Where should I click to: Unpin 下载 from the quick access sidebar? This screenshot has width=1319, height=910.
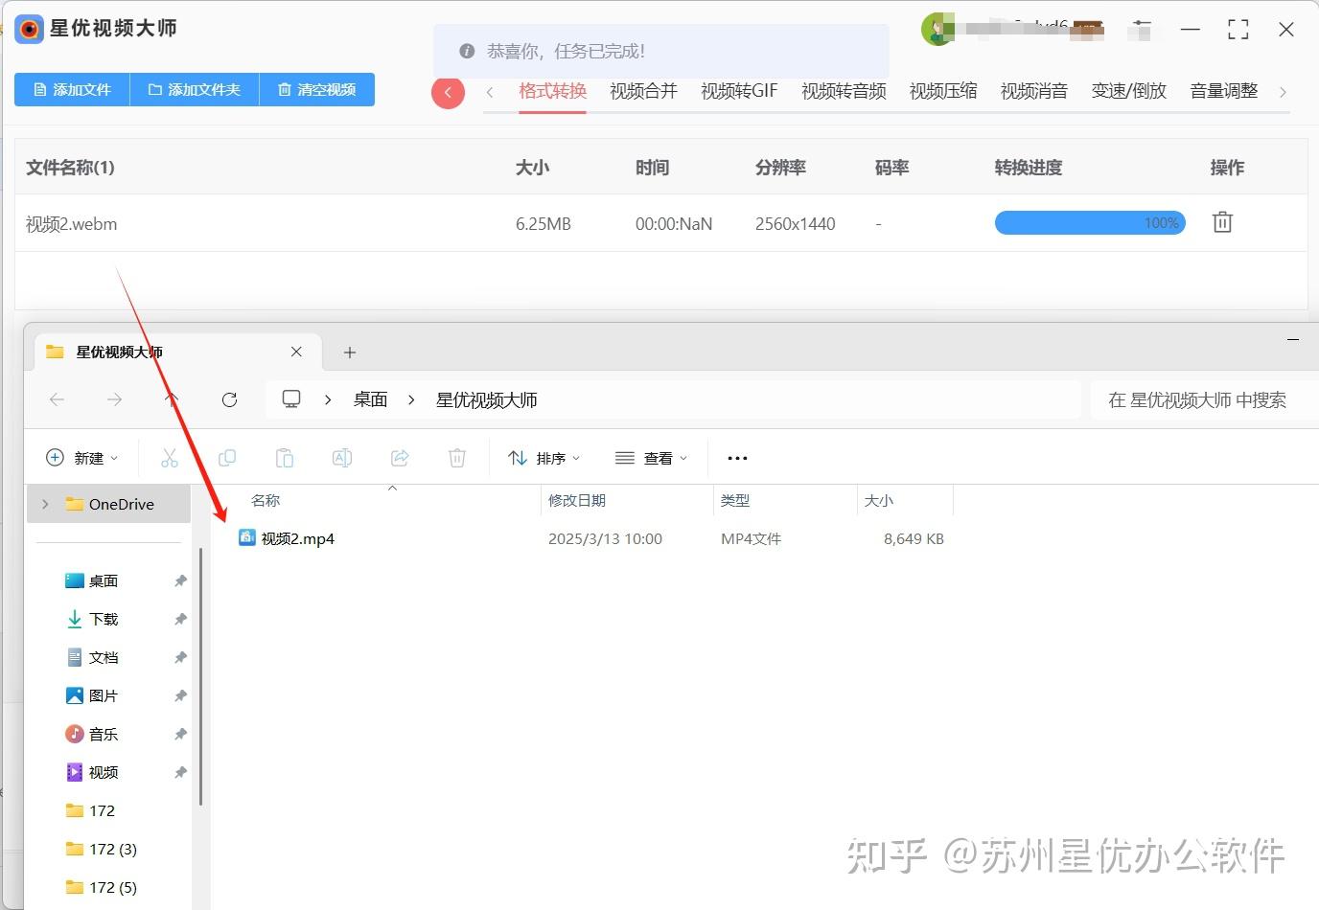180,619
